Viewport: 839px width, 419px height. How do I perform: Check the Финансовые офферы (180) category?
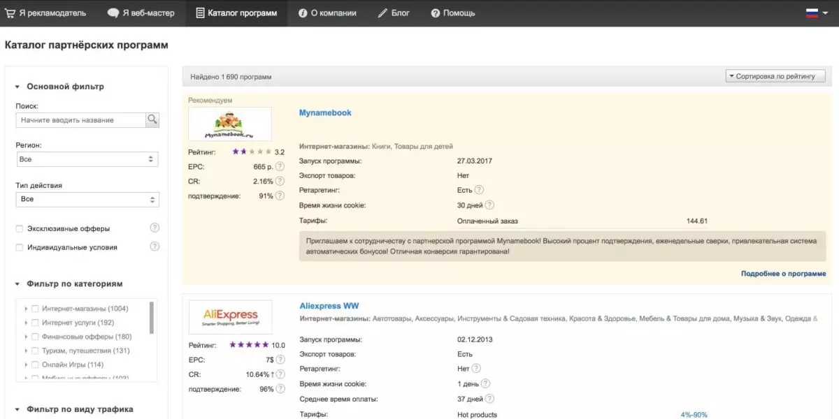[35, 337]
